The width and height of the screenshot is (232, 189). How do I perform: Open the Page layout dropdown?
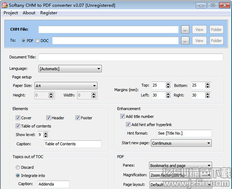click(x=181, y=185)
